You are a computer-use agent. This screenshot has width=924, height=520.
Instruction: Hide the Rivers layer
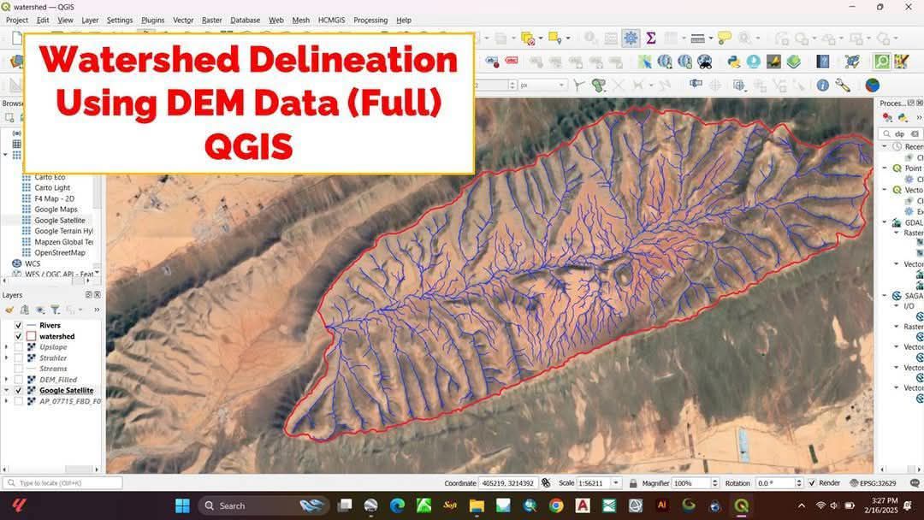point(18,325)
